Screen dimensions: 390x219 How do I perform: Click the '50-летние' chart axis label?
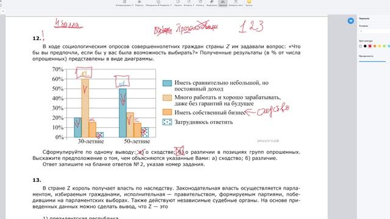pyautogui.click(x=137, y=141)
